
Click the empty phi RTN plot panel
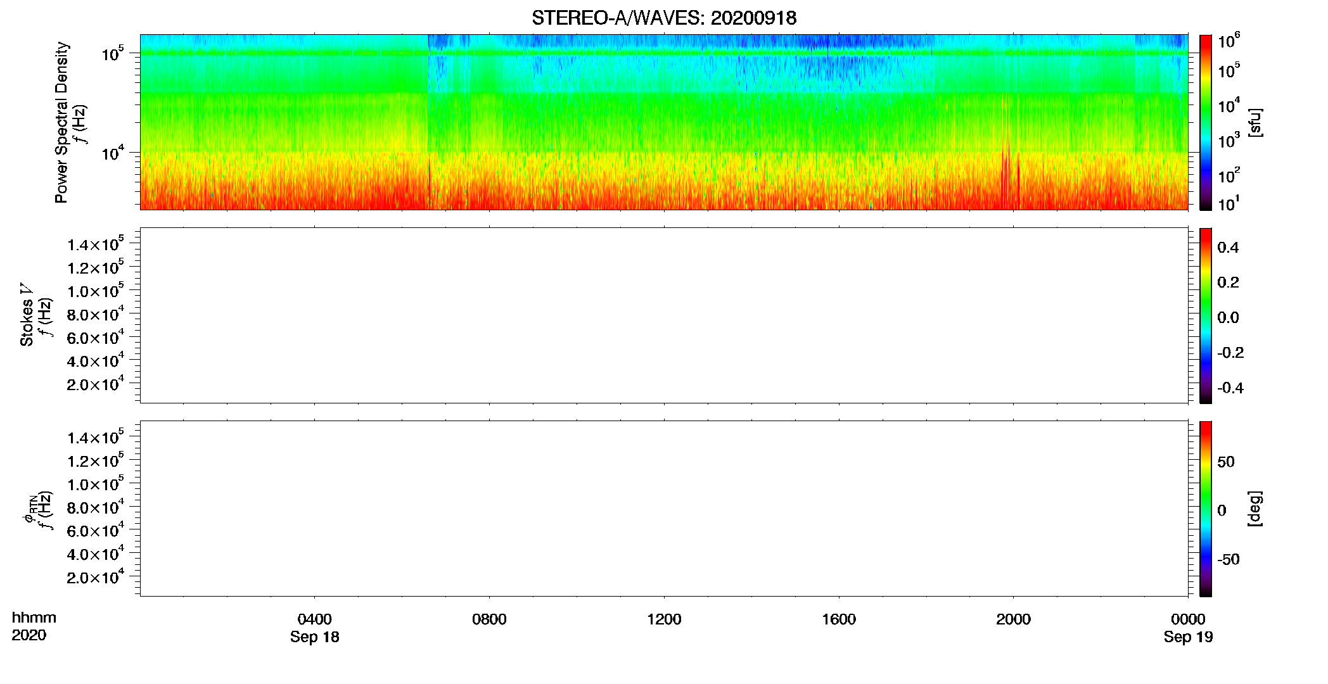pyautogui.click(x=664, y=509)
